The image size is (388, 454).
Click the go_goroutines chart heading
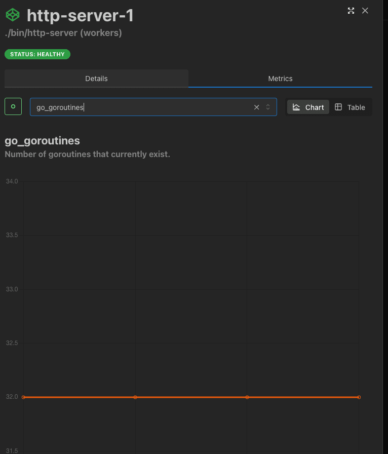click(42, 141)
